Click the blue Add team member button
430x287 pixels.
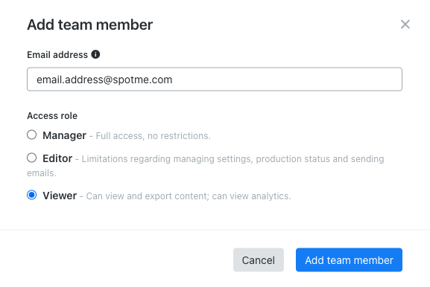tap(349, 260)
